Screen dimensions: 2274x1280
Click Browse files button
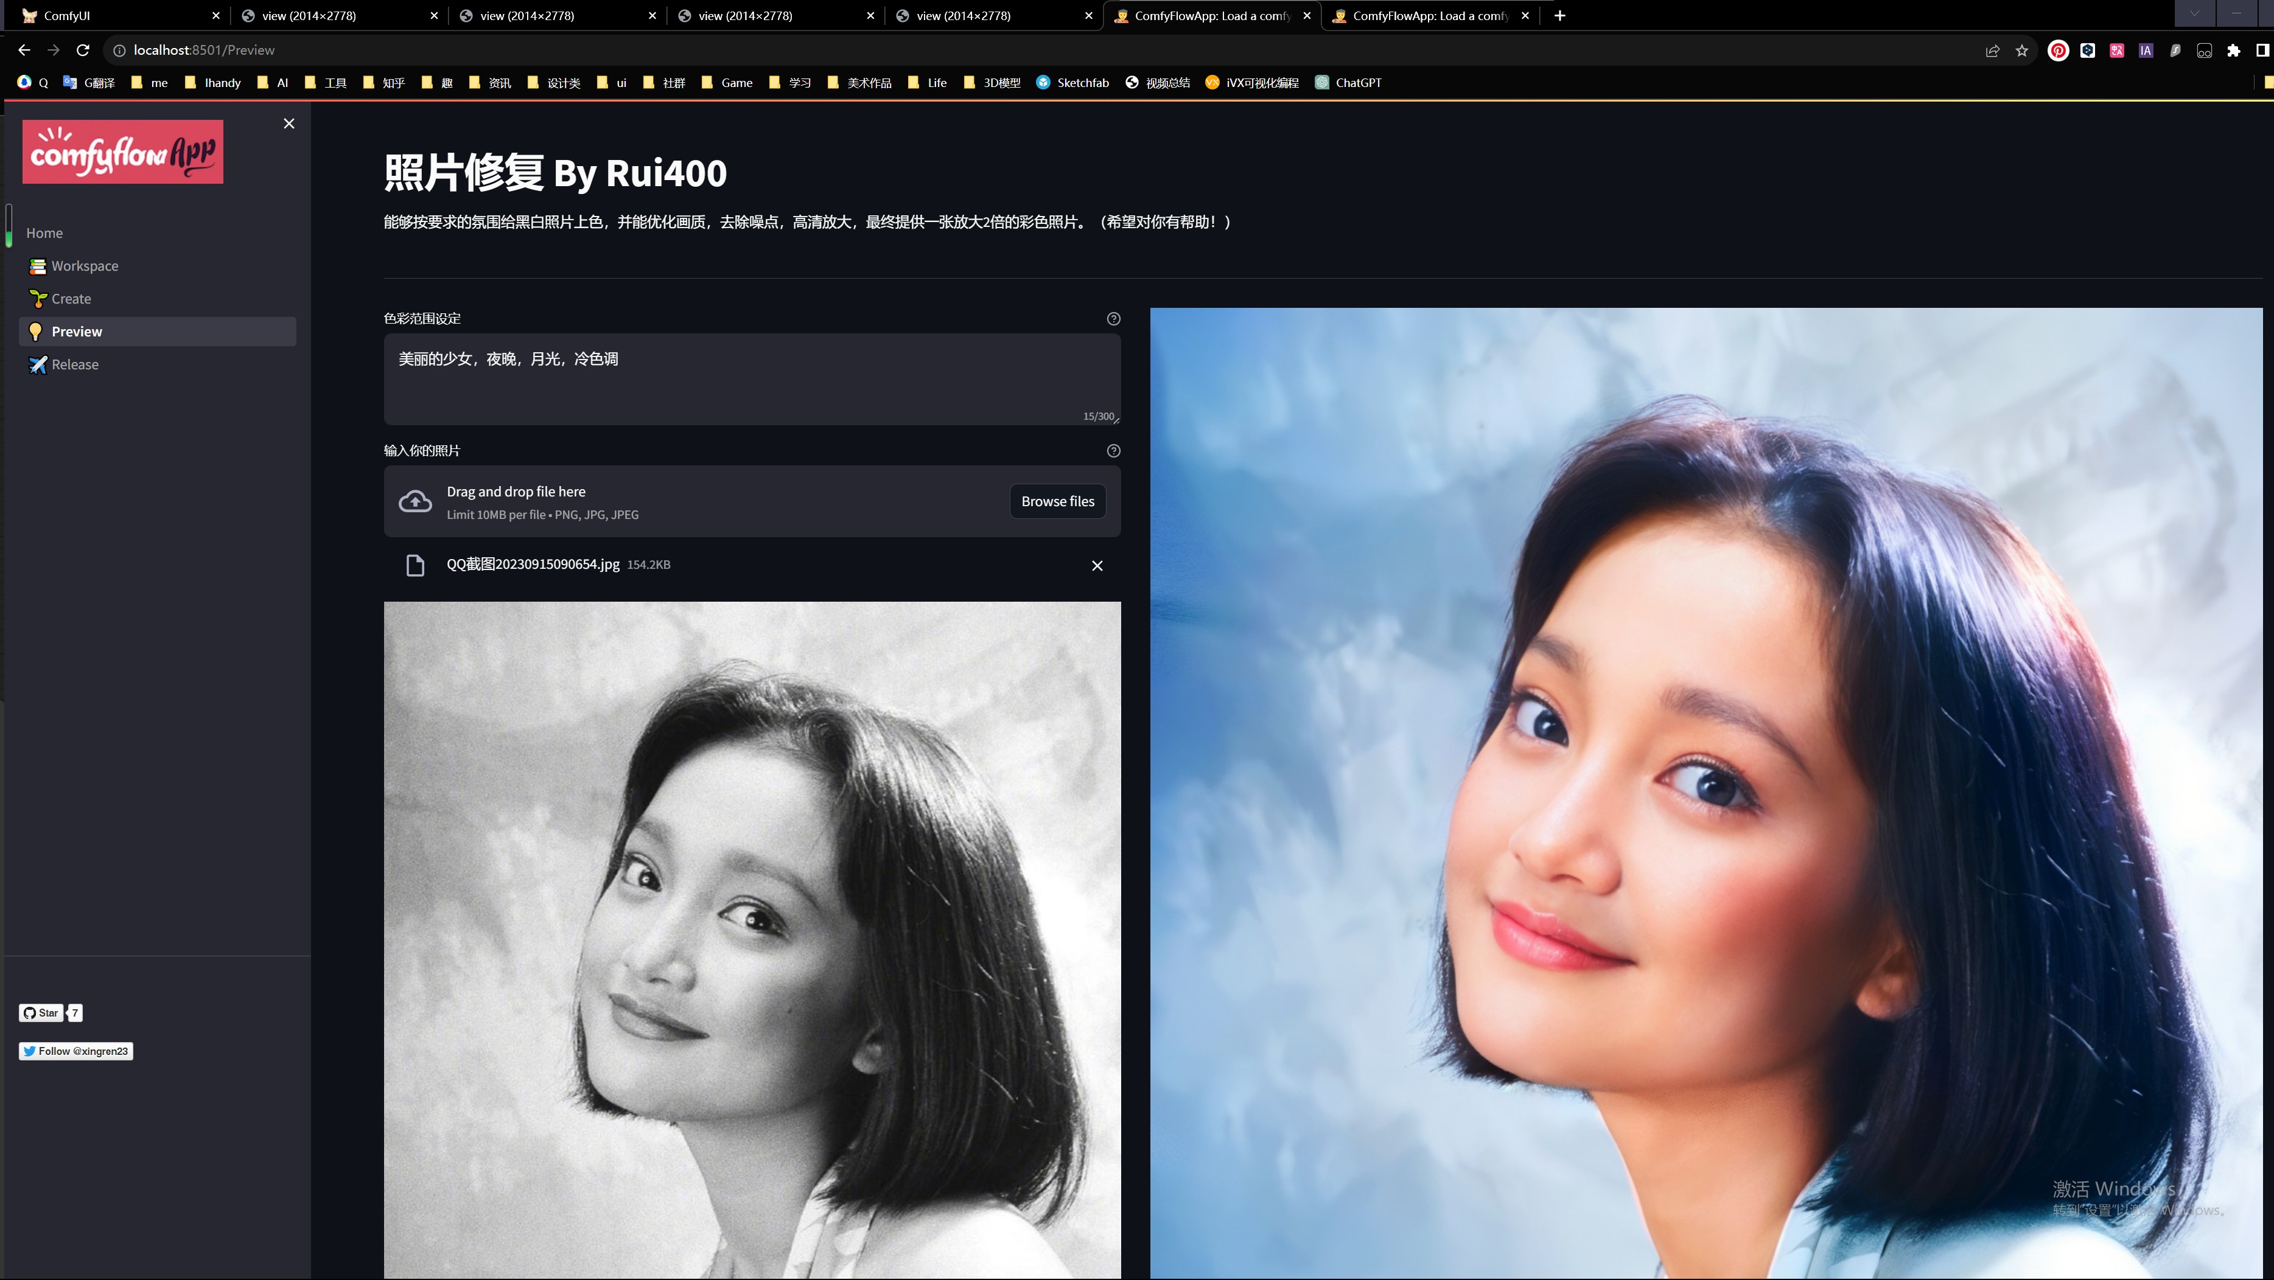coord(1057,501)
